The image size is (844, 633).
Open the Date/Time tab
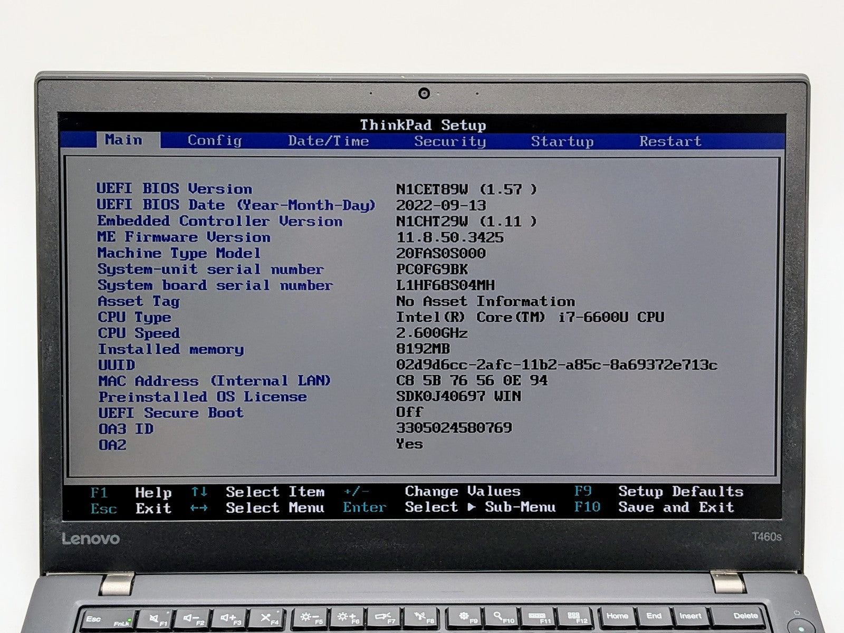(x=328, y=141)
